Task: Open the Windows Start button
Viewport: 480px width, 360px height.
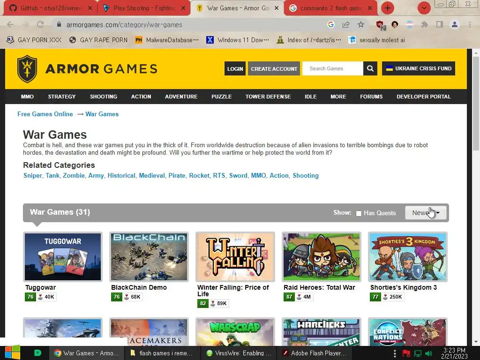Action: (x=13, y=352)
